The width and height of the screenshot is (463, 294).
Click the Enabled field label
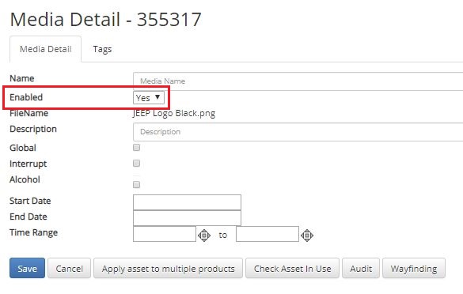coord(26,97)
